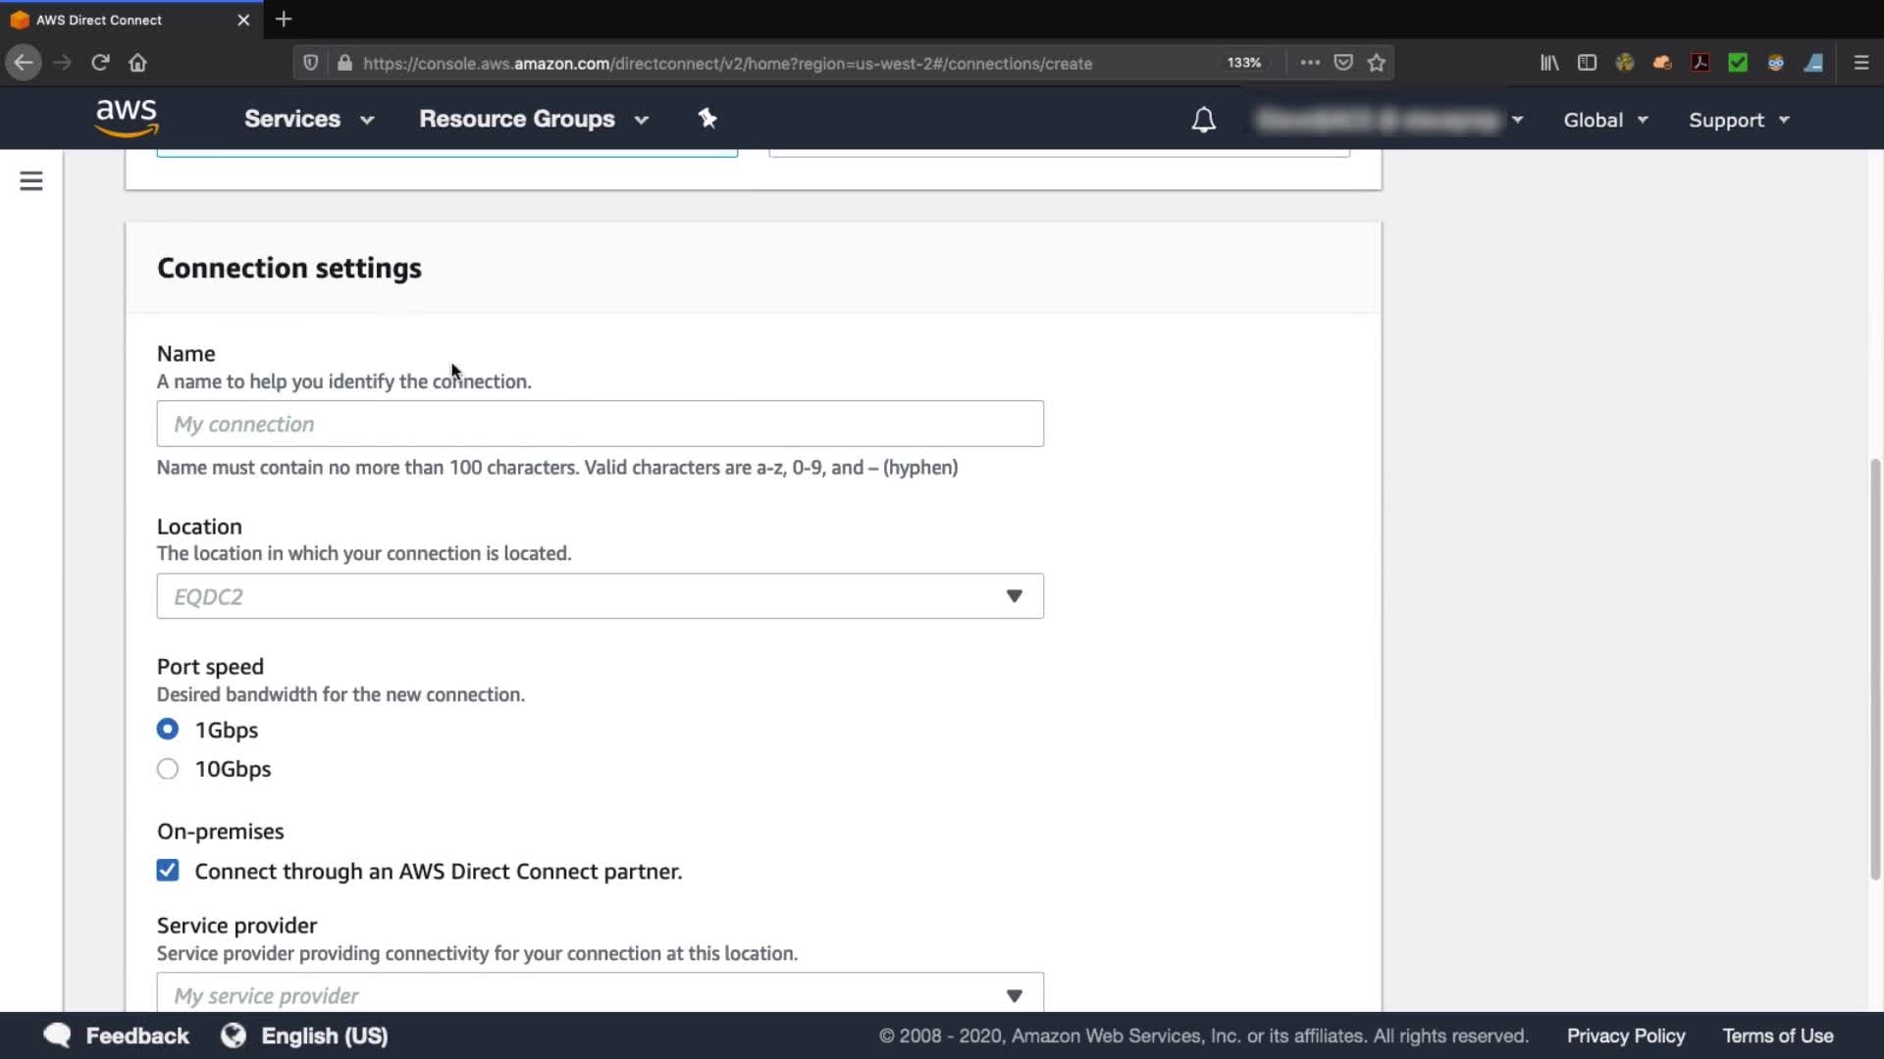Open Firefox library icon

(x=1549, y=63)
